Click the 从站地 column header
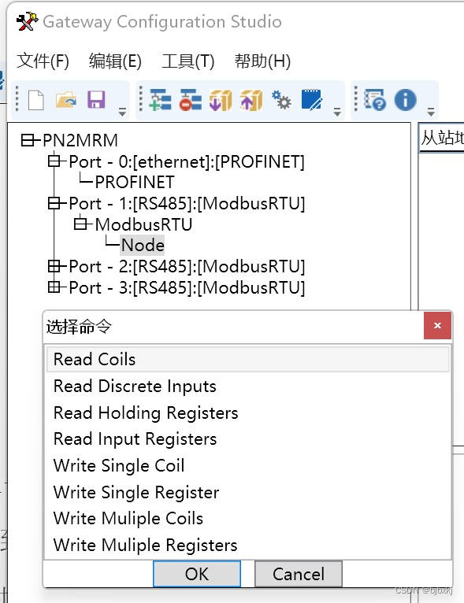 [x=442, y=138]
